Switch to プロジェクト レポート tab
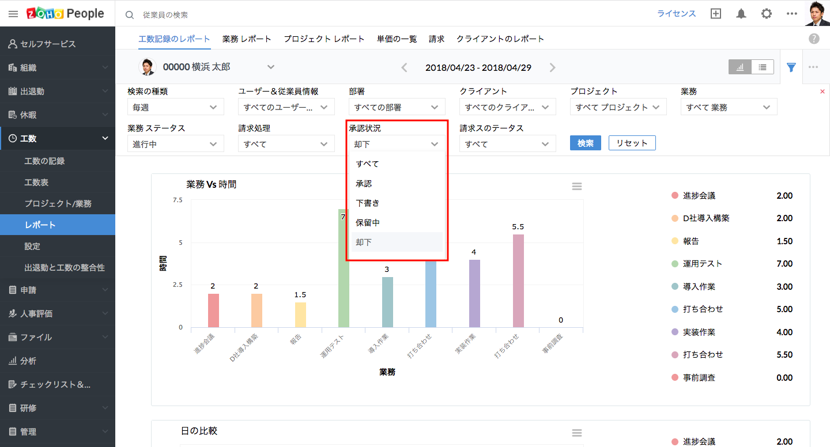The width and height of the screenshot is (830, 447). click(x=324, y=39)
